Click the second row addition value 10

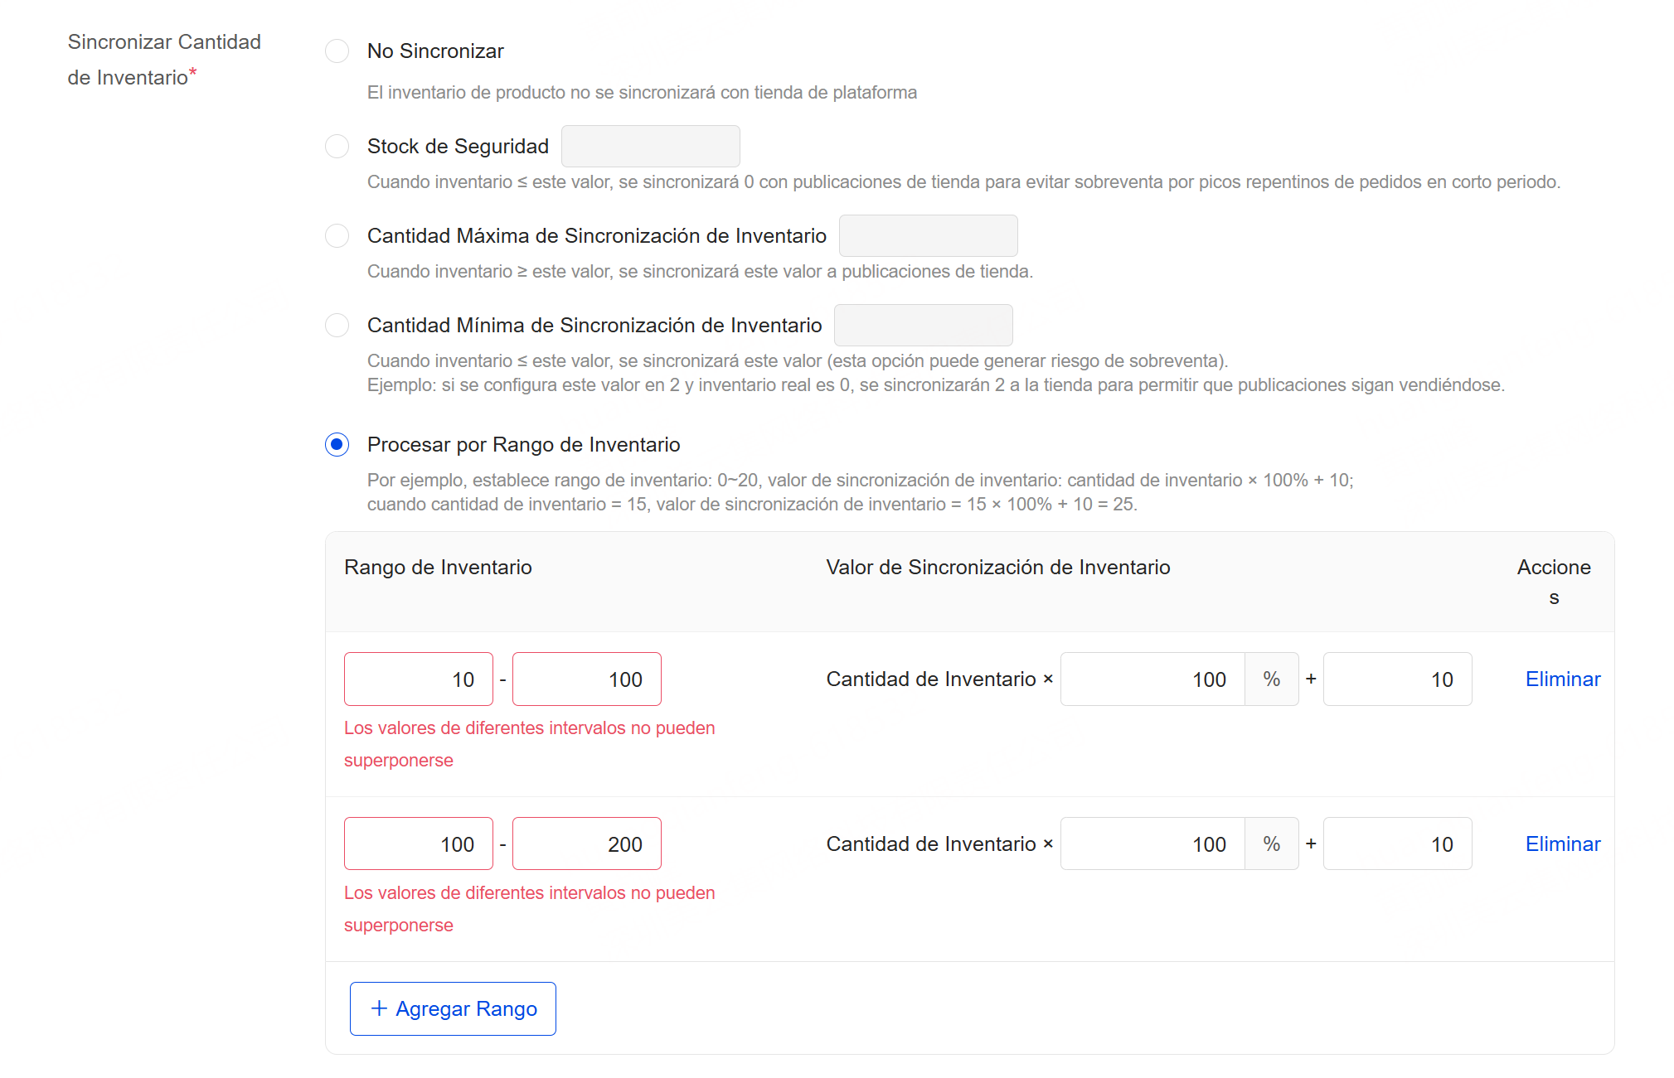[x=1397, y=844]
